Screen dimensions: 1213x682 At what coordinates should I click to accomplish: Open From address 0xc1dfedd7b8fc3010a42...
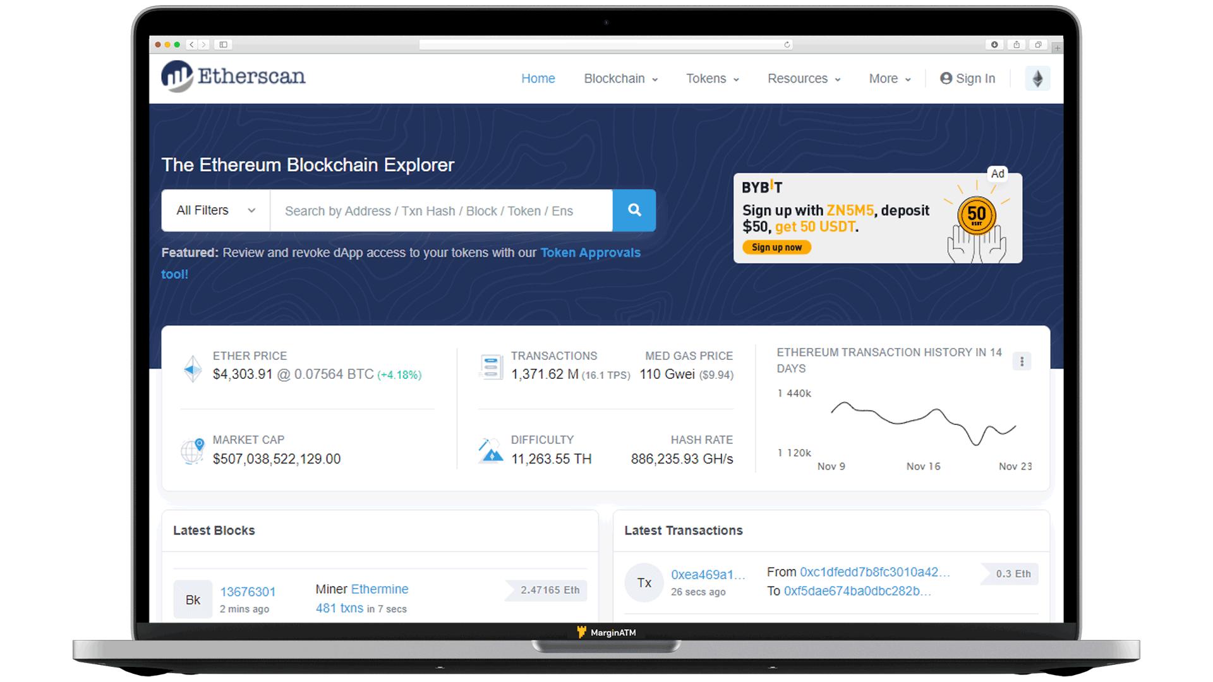tap(875, 571)
